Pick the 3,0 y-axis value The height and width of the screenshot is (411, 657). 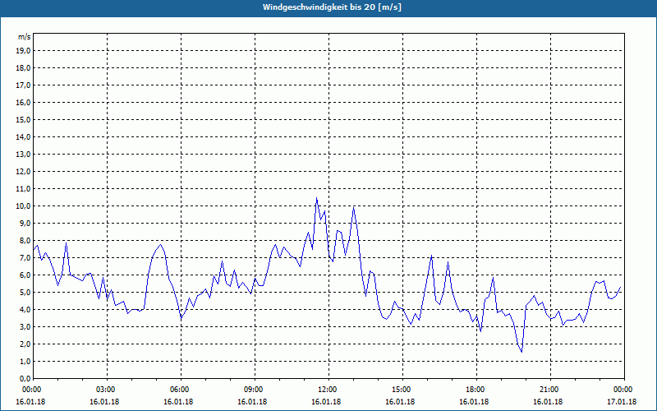point(25,326)
